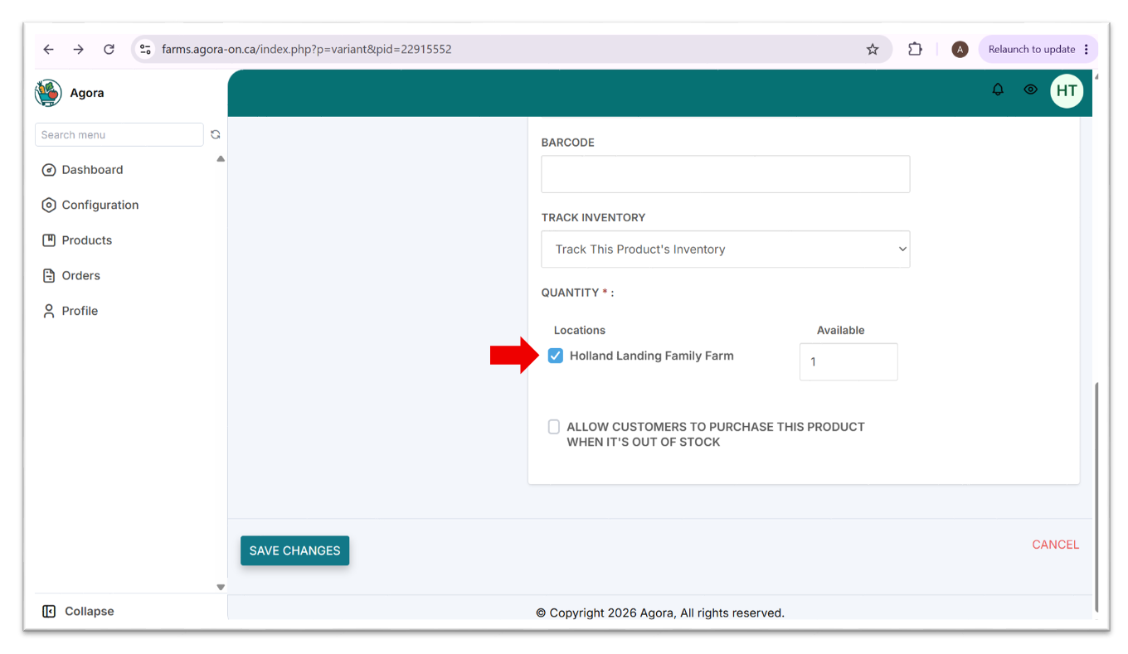Click the Cancel link
This screenshot has width=1128, height=654.
tap(1055, 545)
